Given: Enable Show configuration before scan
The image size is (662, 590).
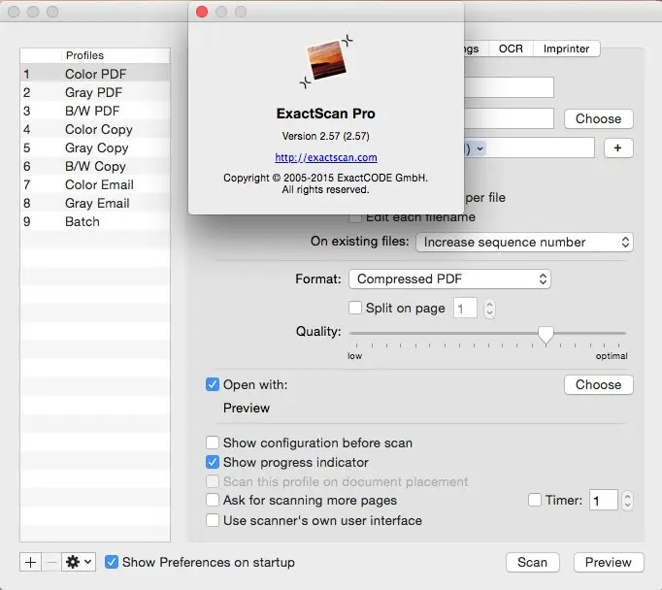Looking at the screenshot, I should [x=213, y=442].
